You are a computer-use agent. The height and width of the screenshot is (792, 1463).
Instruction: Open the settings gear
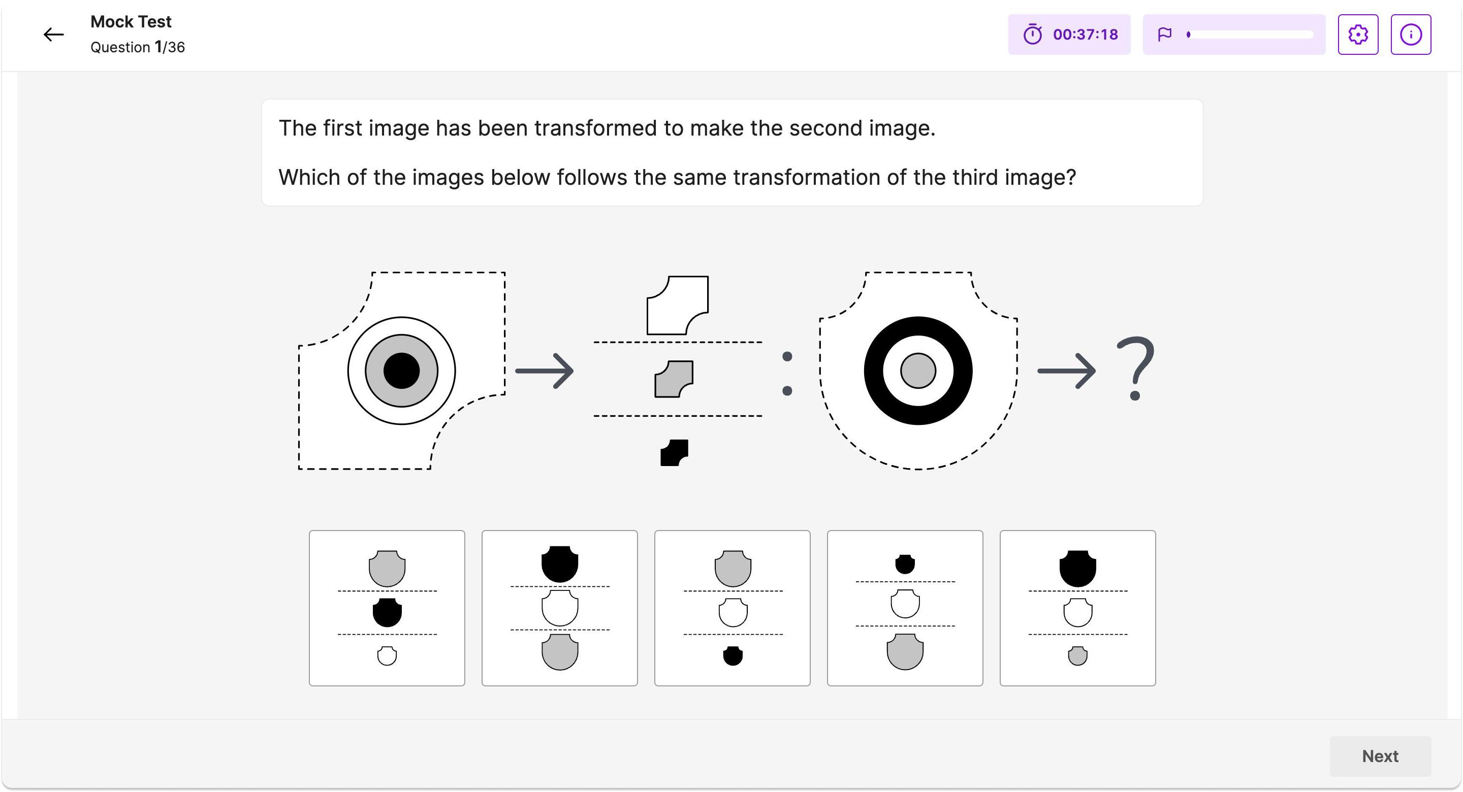point(1358,34)
